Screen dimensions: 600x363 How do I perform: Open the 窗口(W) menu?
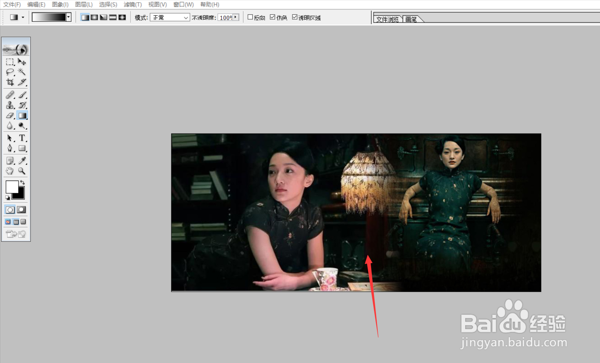tap(184, 4)
